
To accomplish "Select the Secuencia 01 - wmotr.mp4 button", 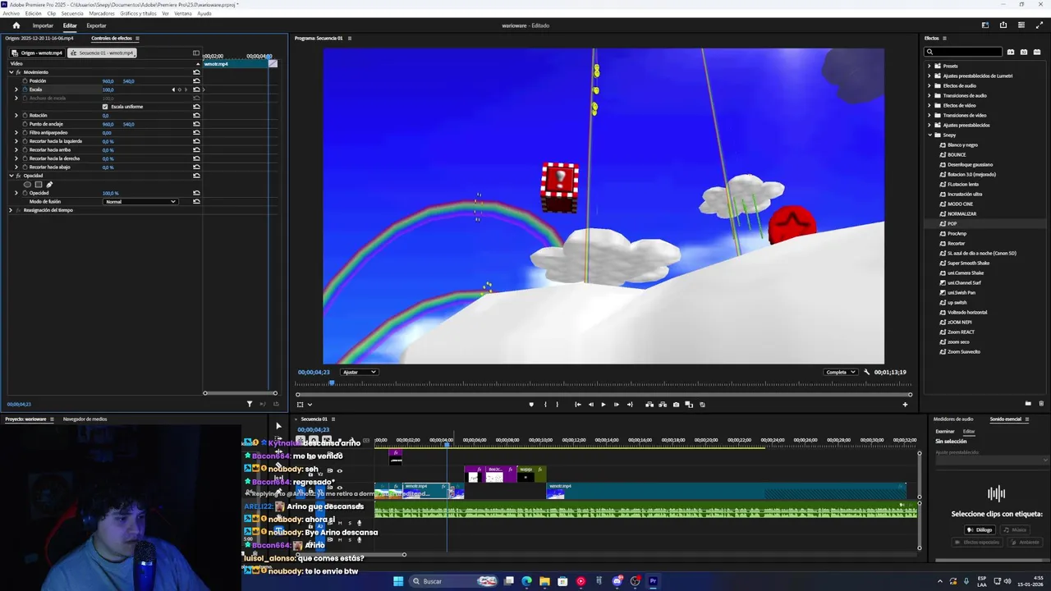I will pos(102,53).
